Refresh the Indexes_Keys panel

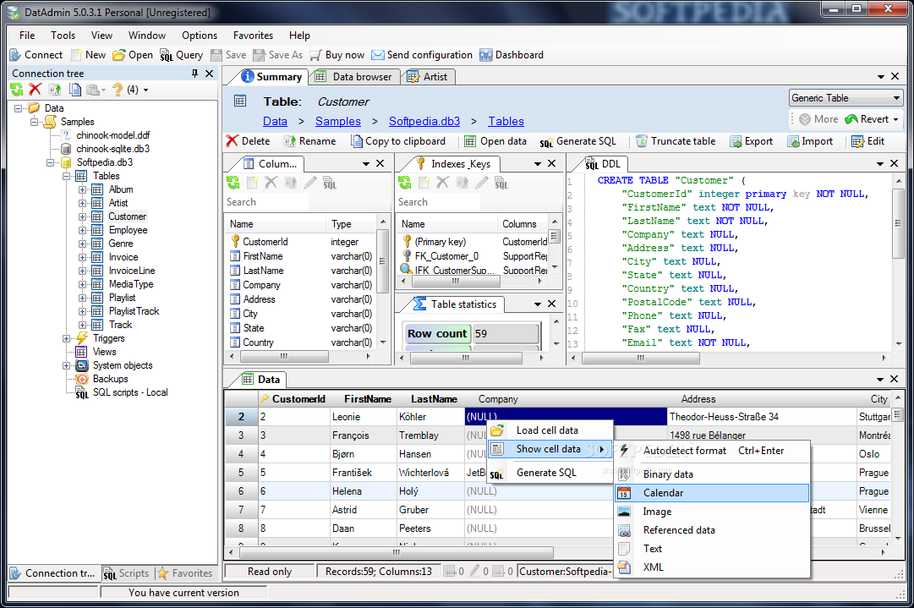click(x=404, y=183)
